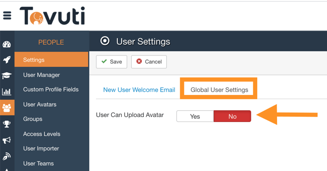The image size is (327, 171).
Task: Open the hamburger menu icon
Action: click(x=7, y=15)
